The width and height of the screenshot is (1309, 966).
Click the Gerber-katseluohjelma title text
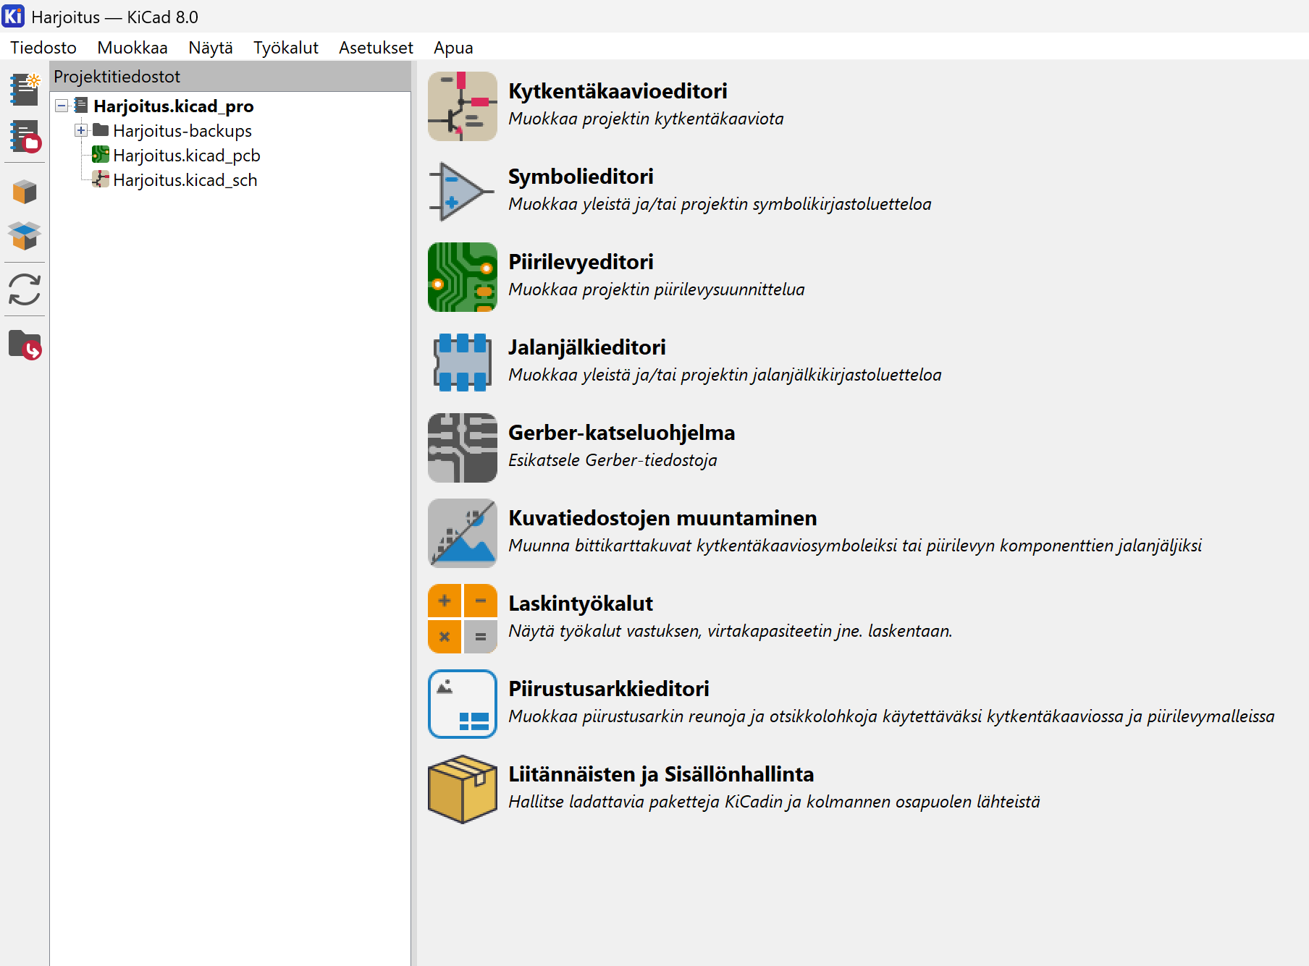point(622,433)
